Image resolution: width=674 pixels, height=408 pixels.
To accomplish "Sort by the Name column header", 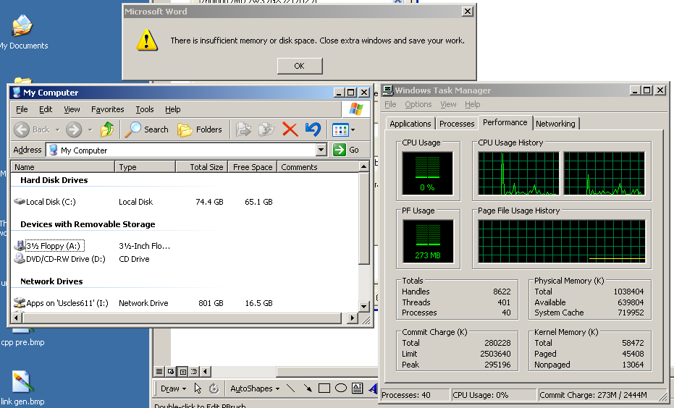I will tap(63, 167).
